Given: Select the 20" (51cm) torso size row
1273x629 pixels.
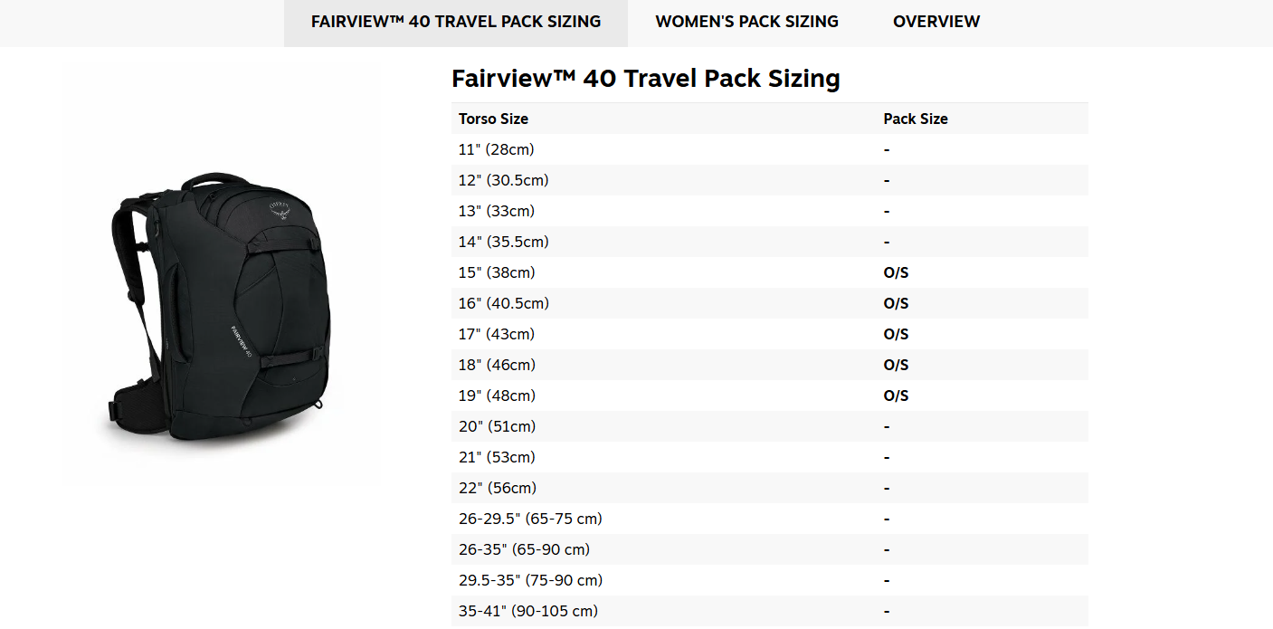Looking at the screenshot, I should pos(497,426).
